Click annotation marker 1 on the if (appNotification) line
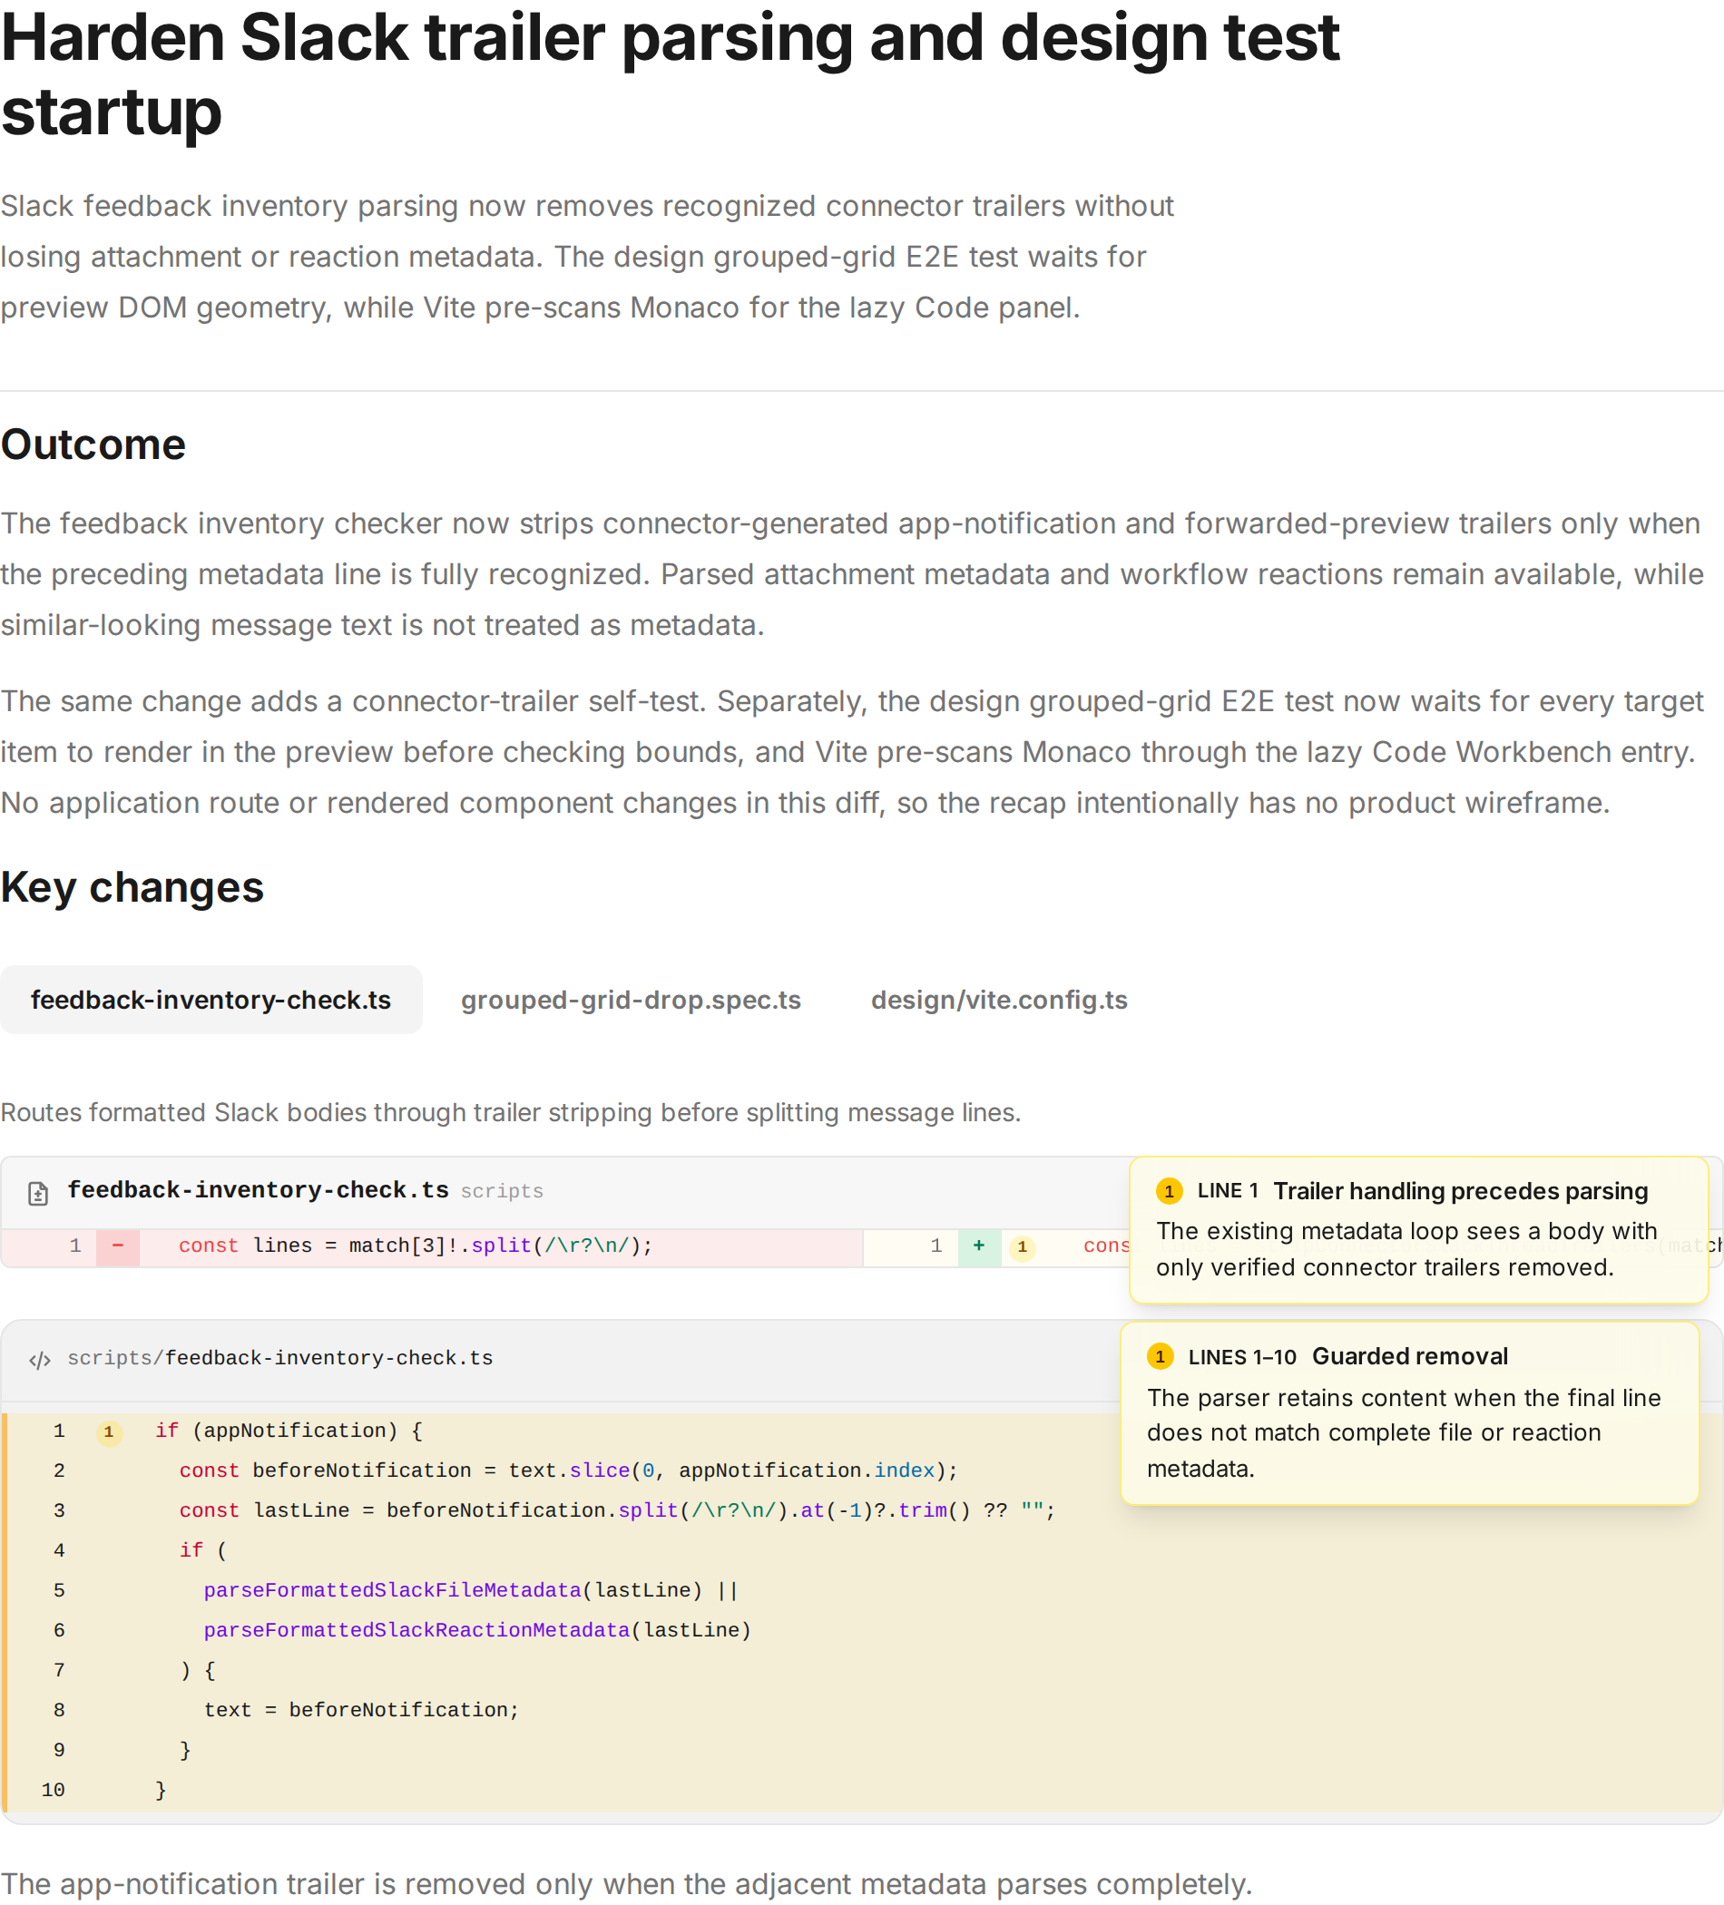Viewport: 1724px width, 1905px height. point(109,1432)
